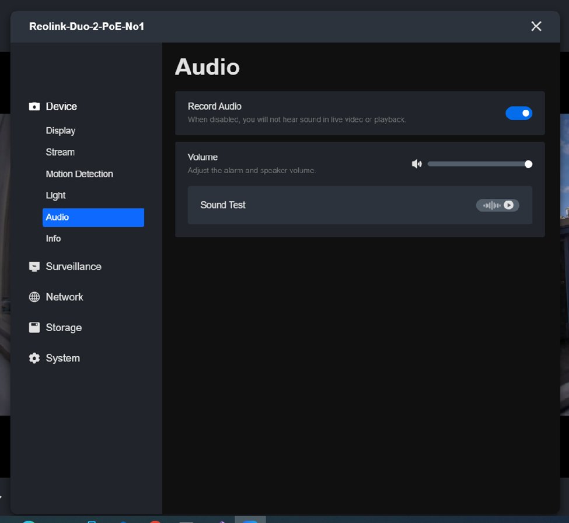This screenshot has width=569, height=523.
Task: Open Light settings
Action: pos(55,195)
